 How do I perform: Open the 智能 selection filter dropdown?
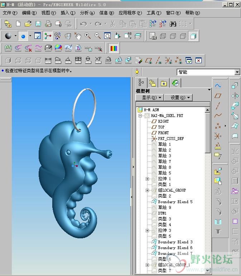tap(237, 72)
